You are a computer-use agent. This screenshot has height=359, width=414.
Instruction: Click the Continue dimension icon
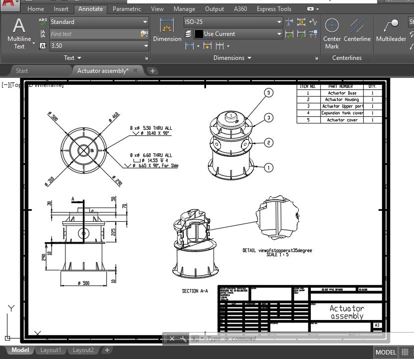click(219, 46)
